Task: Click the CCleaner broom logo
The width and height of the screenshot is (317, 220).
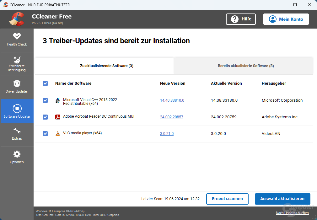Action: pyautogui.click(x=17, y=19)
